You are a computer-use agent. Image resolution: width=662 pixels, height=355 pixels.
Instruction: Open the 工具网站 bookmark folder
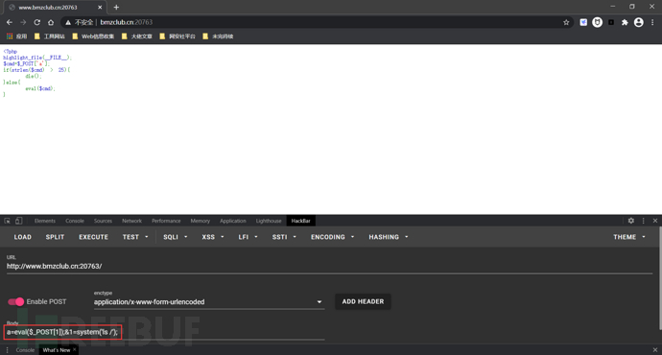tap(49, 36)
